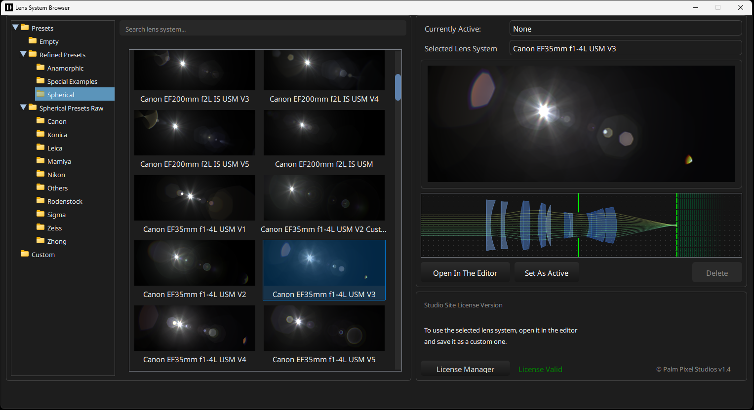The width and height of the screenshot is (754, 410).
Task: Open the Leica presets folder icon
Action: pos(41,148)
